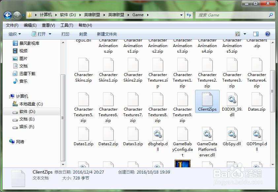
Task: Open the 帮助(H) menu
Action: [x=85, y=25]
